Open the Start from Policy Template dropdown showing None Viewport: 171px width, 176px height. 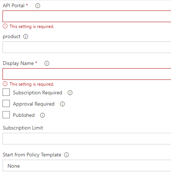pyautogui.click(x=87, y=165)
